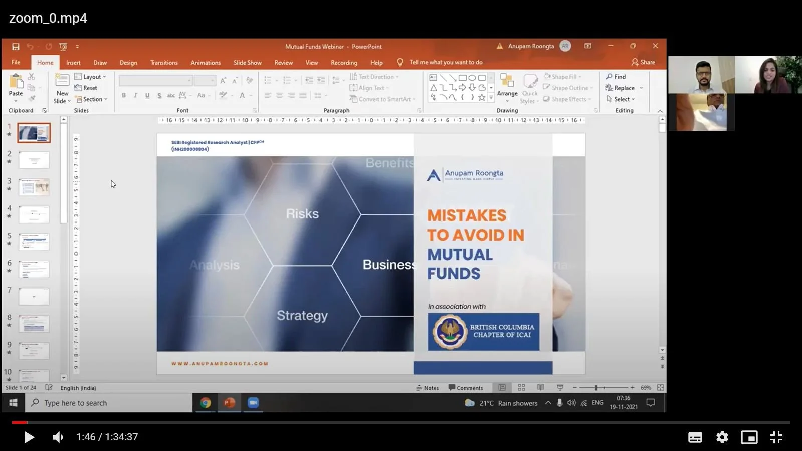Select the rectangle shape in gallery

click(463, 78)
